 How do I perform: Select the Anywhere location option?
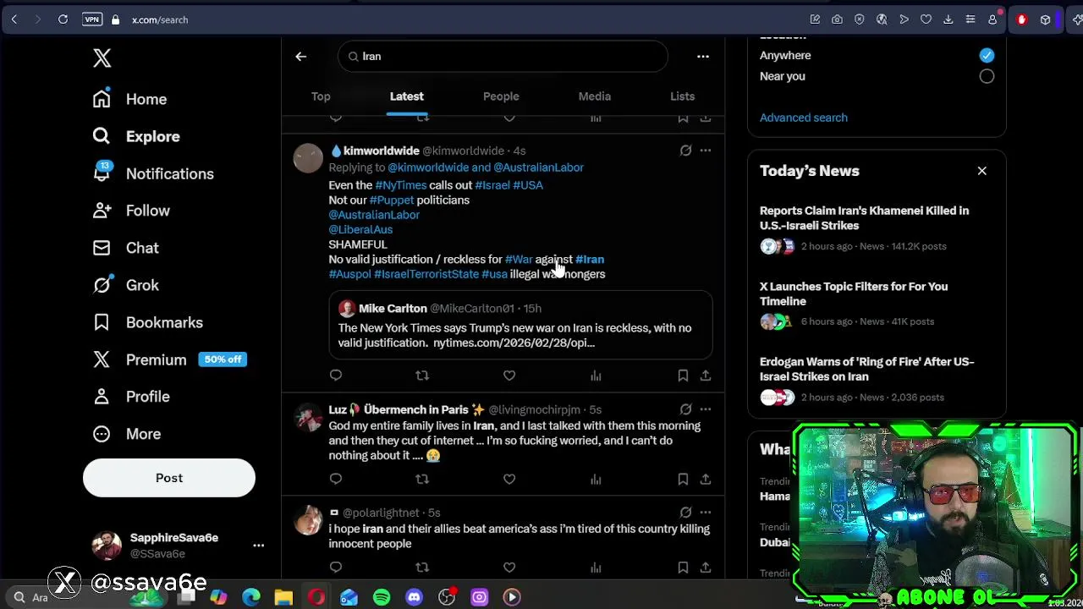(987, 55)
